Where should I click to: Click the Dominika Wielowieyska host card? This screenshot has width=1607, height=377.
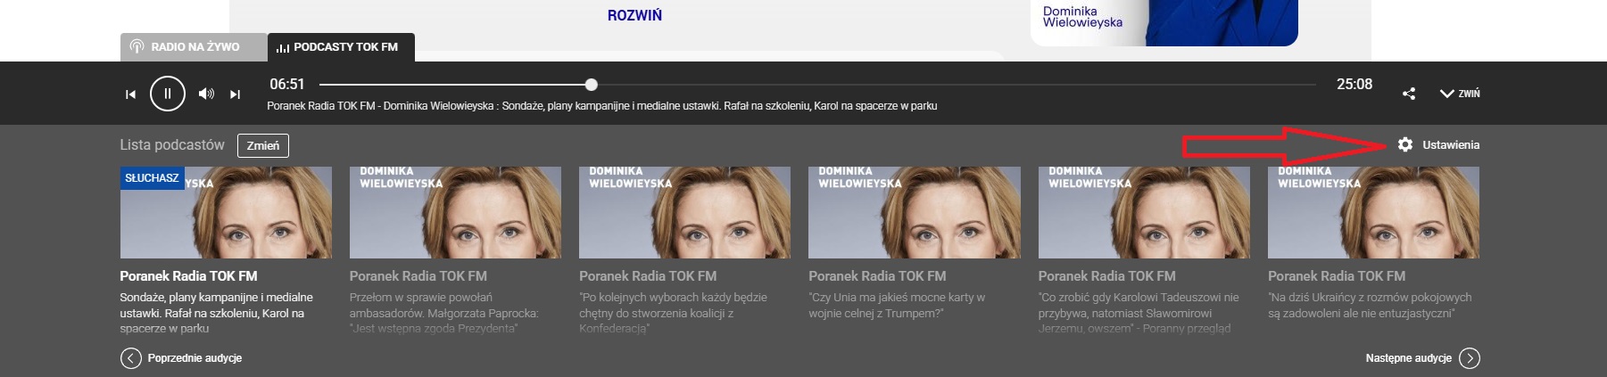(1164, 22)
